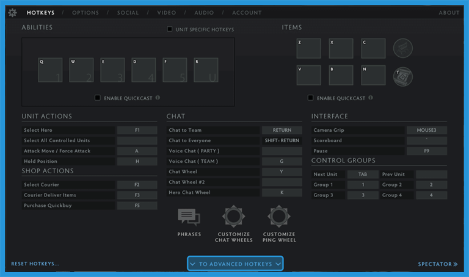Rebind Voice Chat (Team) key G

click(282, 161)
